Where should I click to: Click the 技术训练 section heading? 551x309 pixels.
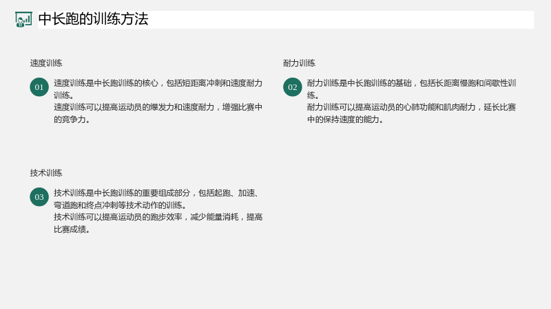[46, 173]
